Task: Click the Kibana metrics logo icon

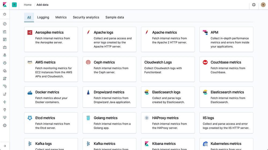Action: coord(147,144)
